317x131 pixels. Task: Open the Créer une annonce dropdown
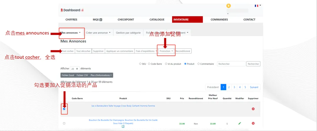coord(98,33)
